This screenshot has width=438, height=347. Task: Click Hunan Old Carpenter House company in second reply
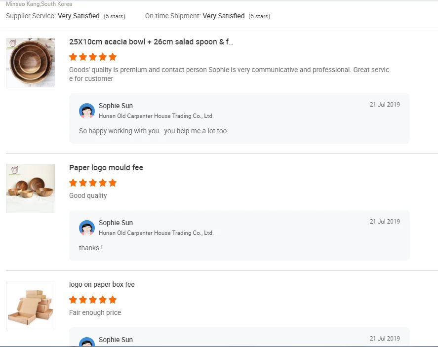coord(156,233)
